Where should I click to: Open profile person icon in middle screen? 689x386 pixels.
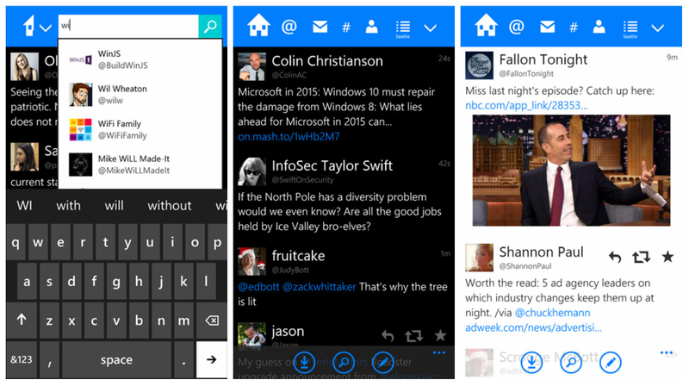[372, 27]
